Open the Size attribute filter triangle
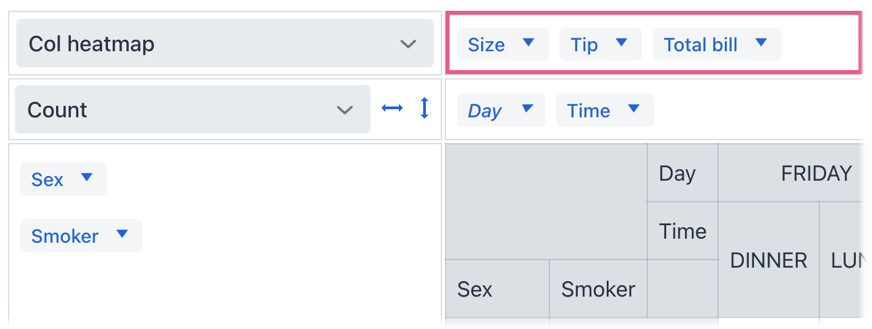The image size is (872, 329). point(528,42)
